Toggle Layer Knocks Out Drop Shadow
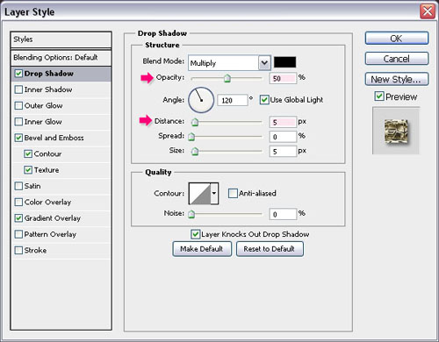The height and width of the screenshot is (342, 439). point(195,234)
